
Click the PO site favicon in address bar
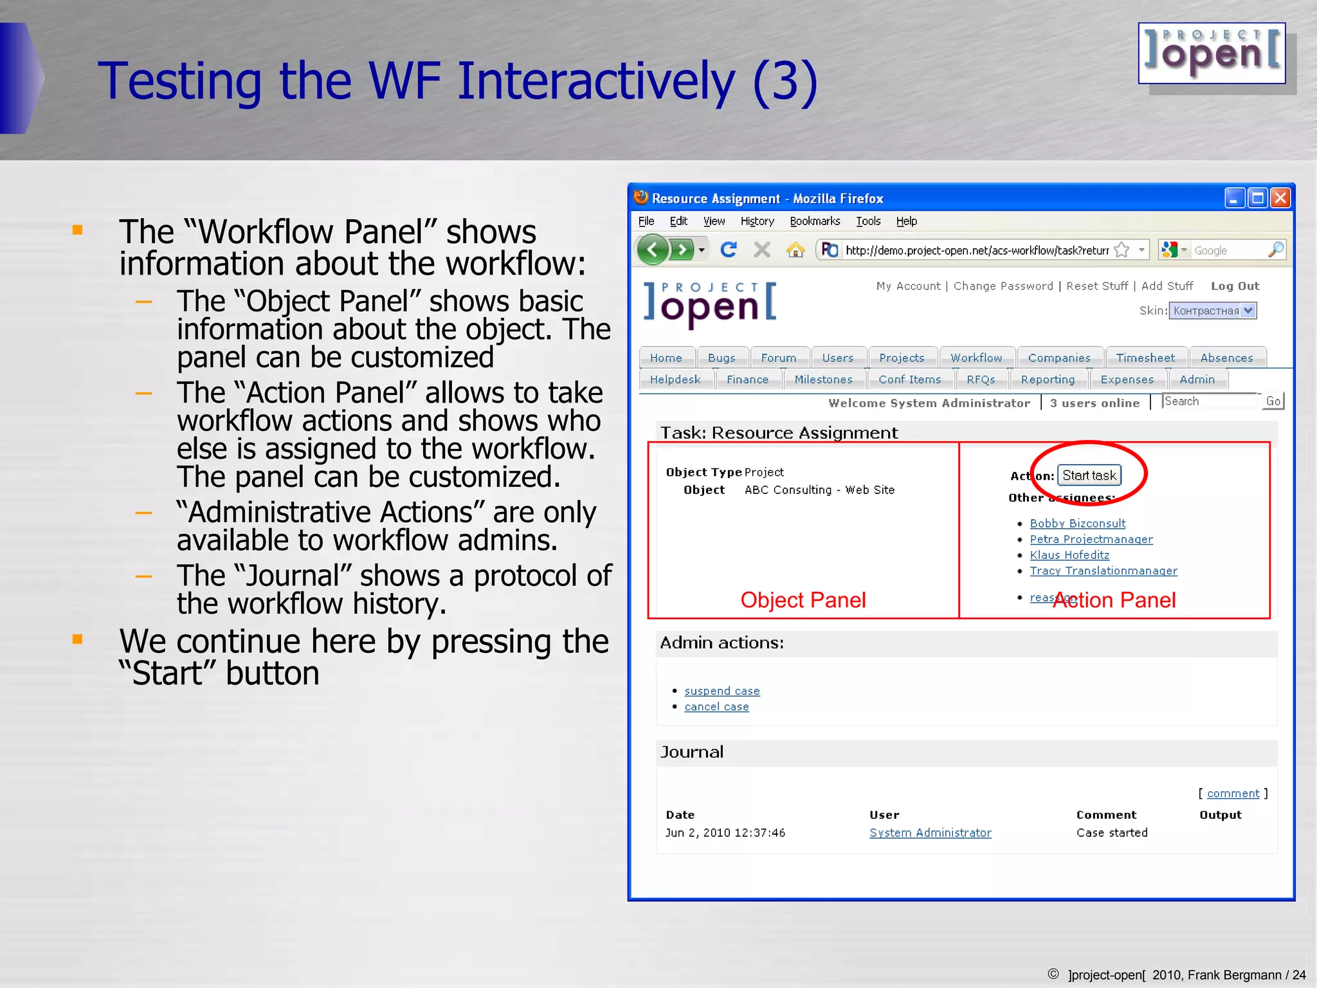click(830, 250)
